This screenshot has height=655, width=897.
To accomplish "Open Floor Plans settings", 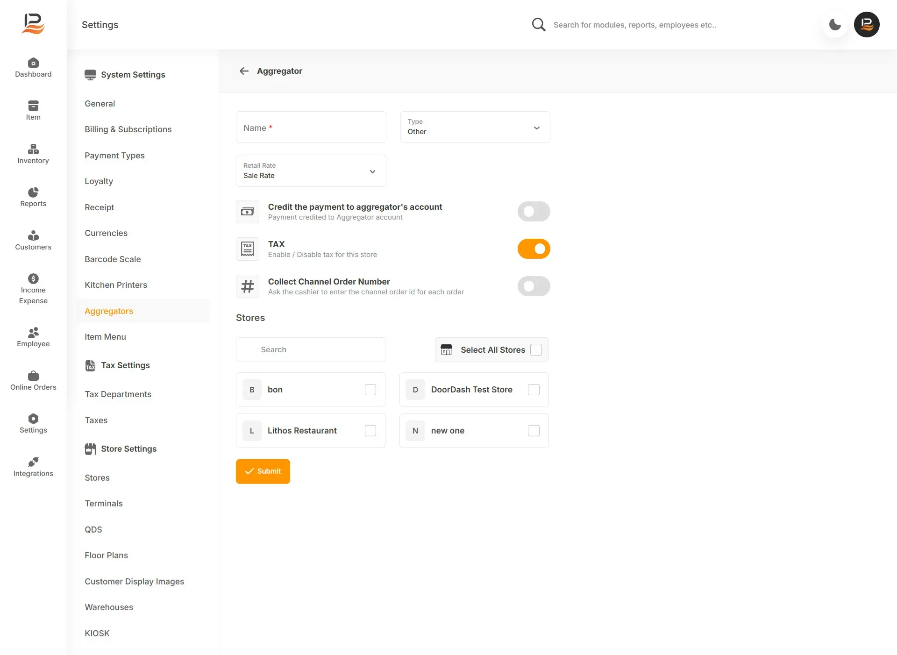I will (x=107, y=555).
